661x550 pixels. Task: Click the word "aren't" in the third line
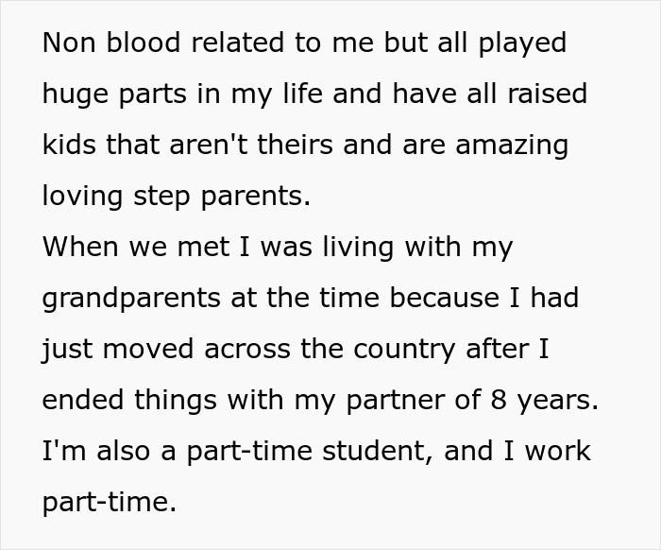(x=209, y=145)
